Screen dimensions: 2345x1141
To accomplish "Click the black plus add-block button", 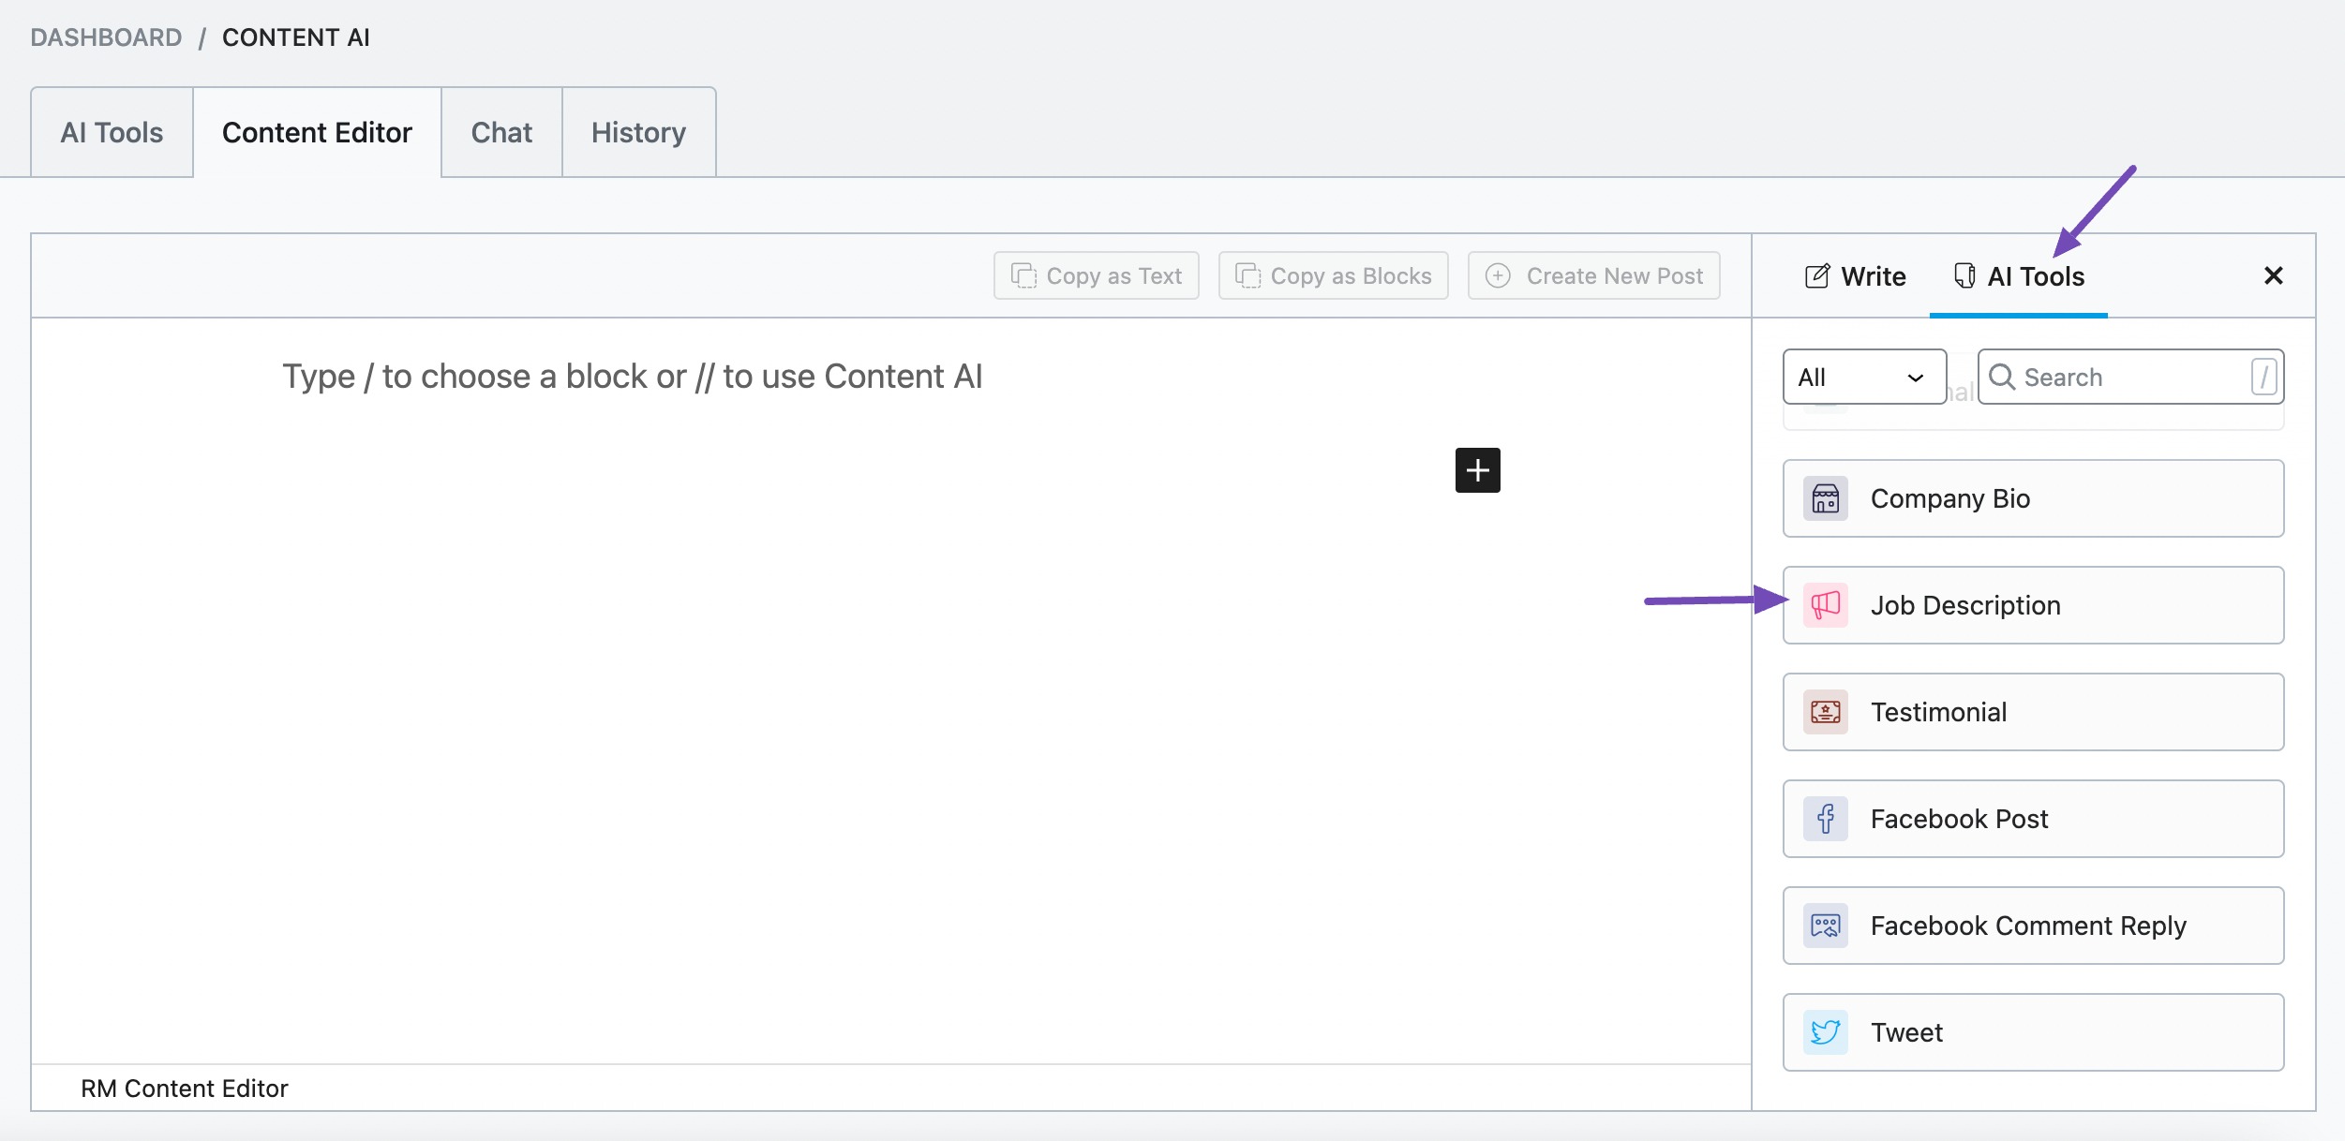I will point(1477,470).
